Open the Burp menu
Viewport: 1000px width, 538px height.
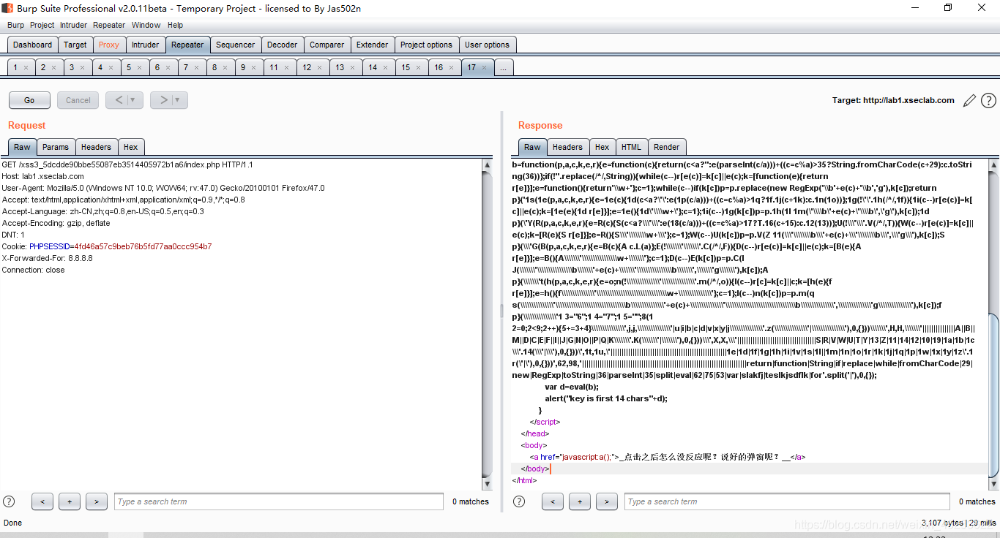point(15,25)
